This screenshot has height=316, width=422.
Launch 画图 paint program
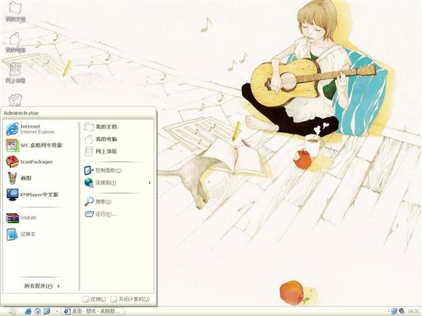[x=41, y=178]
